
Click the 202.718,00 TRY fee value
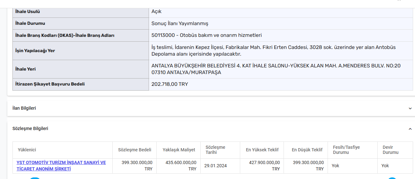[170, 84]
